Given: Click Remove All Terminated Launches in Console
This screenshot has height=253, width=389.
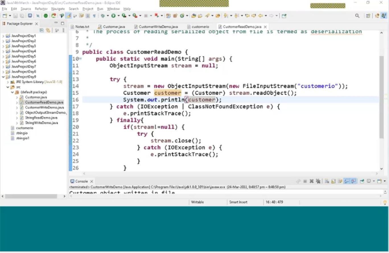Looking at the screenshot, I should click(x=318, y=181).
